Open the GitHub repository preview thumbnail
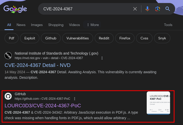This screenshot has height=125, width=183. [158, 103]
